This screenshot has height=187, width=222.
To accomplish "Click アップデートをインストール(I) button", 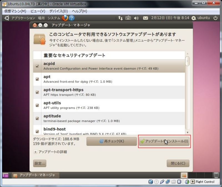I will [164, 141].
